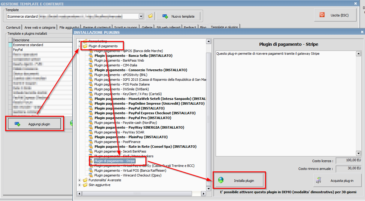Switch to the Gallerie tab

(x=147, y=27)
